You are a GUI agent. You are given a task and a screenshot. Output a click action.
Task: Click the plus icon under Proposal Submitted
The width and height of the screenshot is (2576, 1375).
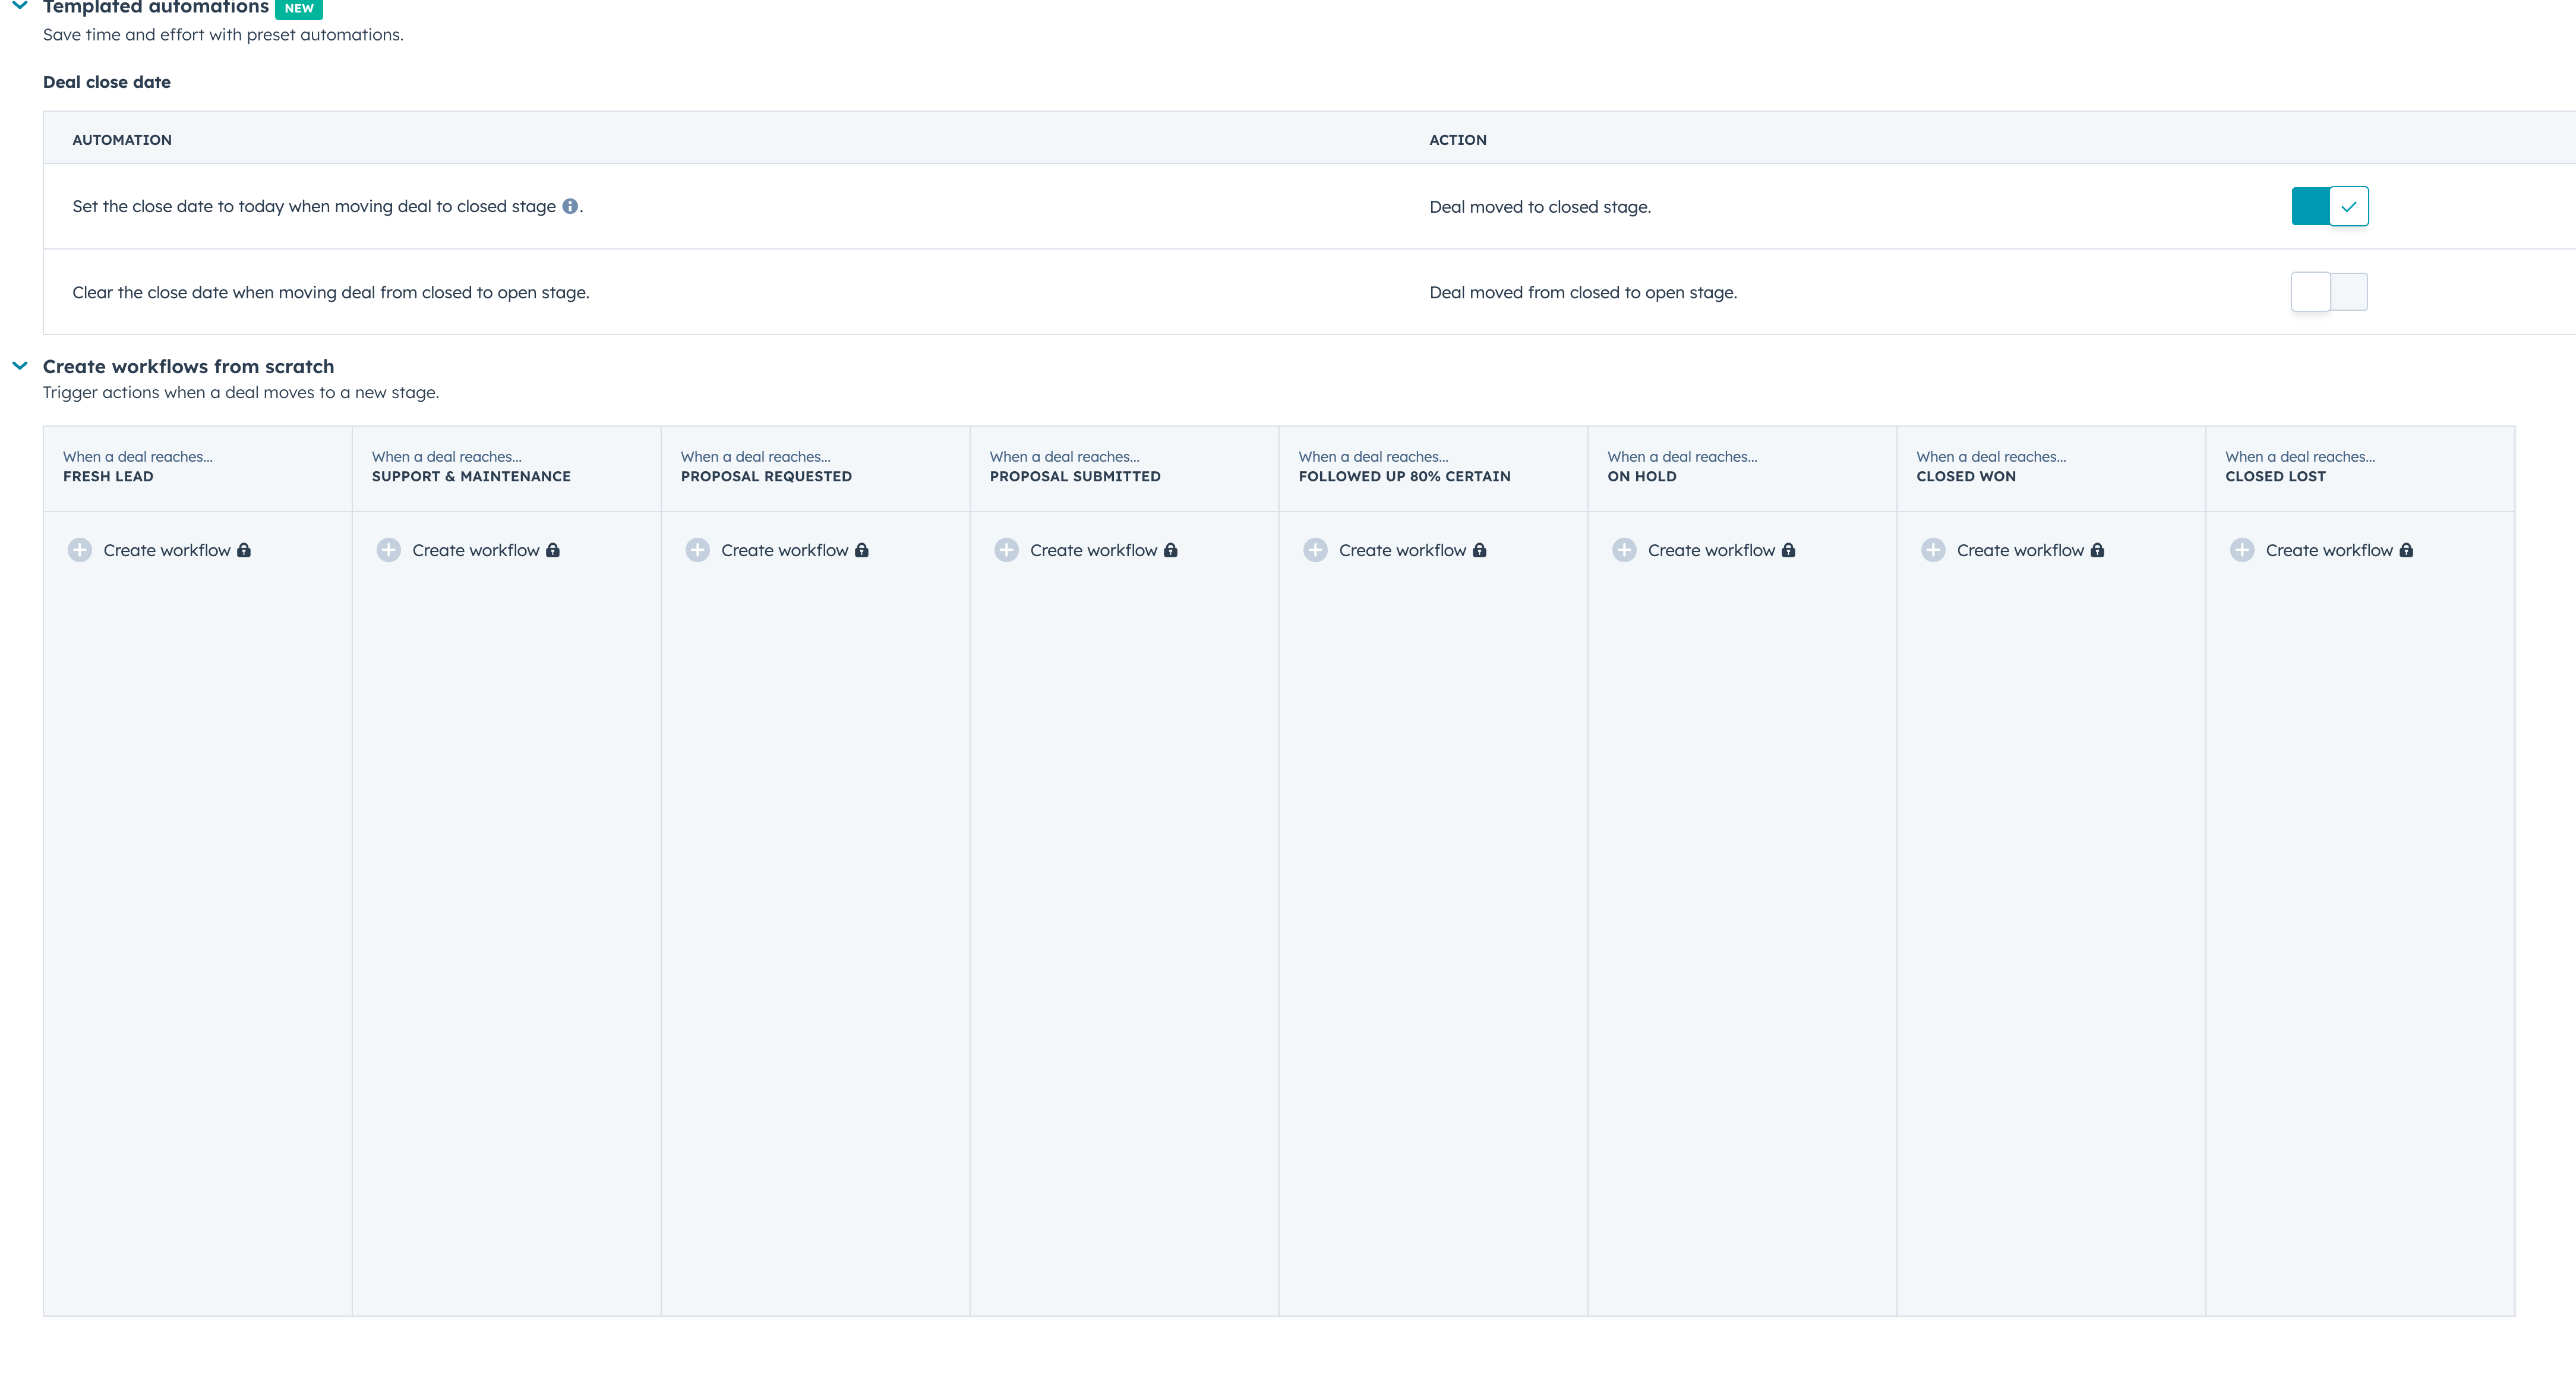(x=1007, y=550)
